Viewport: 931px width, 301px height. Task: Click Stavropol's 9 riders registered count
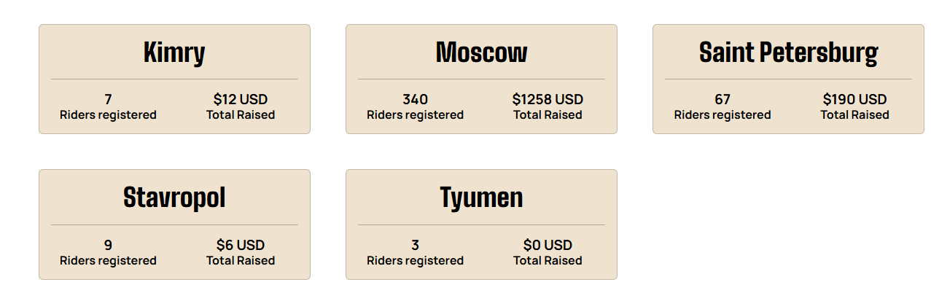click(108, 245)
